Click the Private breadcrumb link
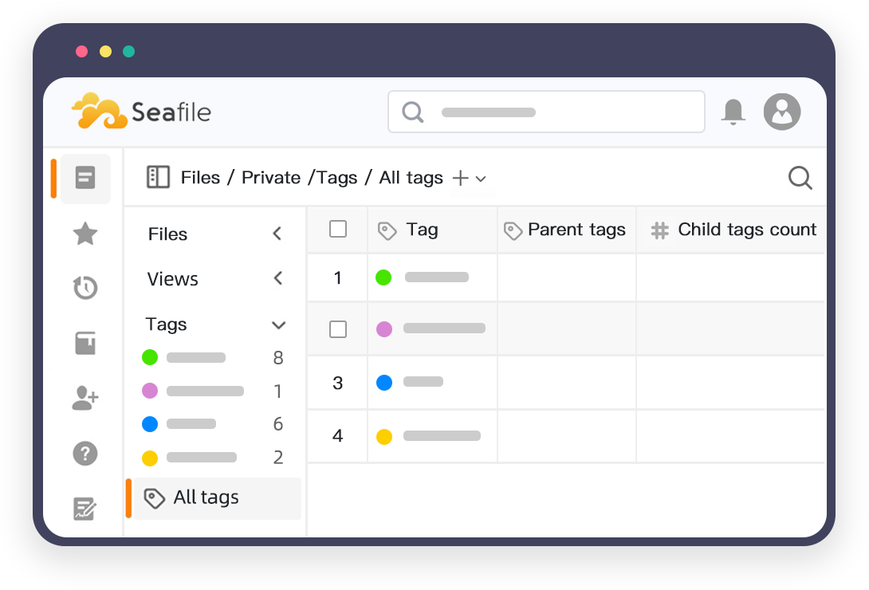 (x=271, y=178)
